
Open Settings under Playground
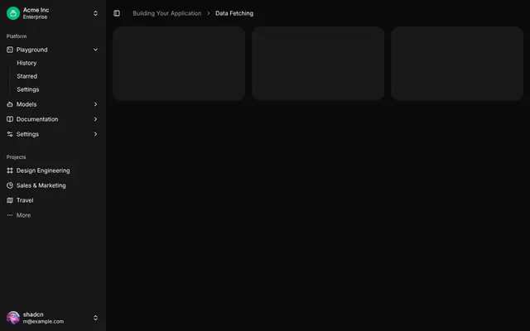tap(28, 89)
